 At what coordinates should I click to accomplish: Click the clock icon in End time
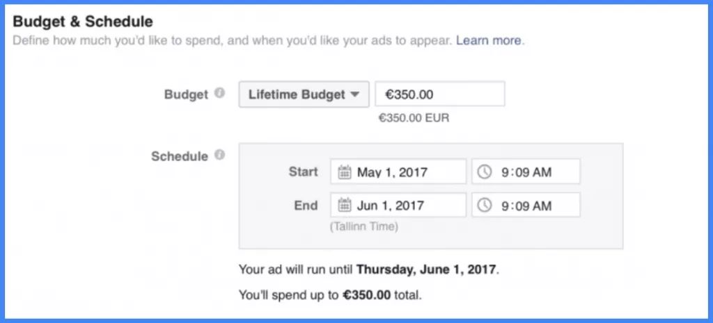[486, 205]
